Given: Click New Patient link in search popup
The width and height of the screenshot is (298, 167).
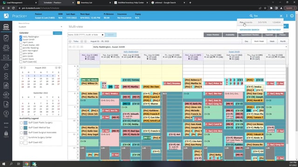Looking at the screenshot, I should point(274,30).
